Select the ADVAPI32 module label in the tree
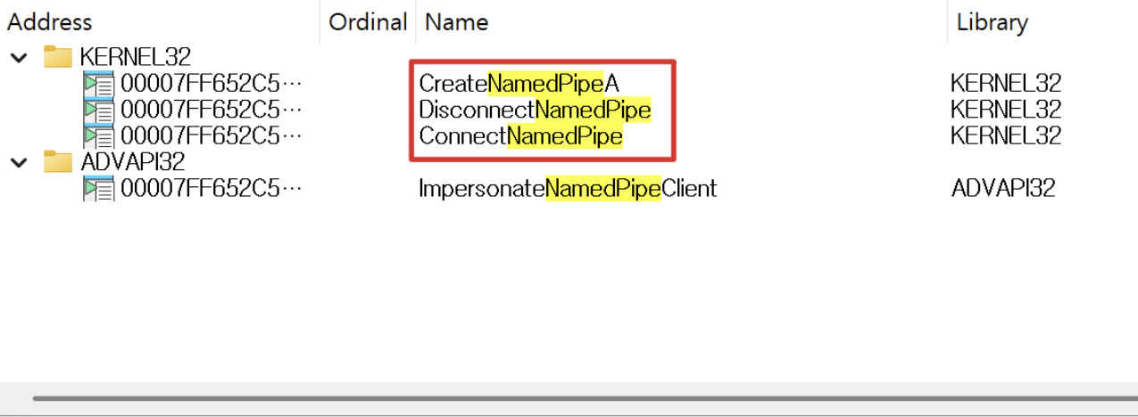The image size is (1138, 417). tap(132, 162)
